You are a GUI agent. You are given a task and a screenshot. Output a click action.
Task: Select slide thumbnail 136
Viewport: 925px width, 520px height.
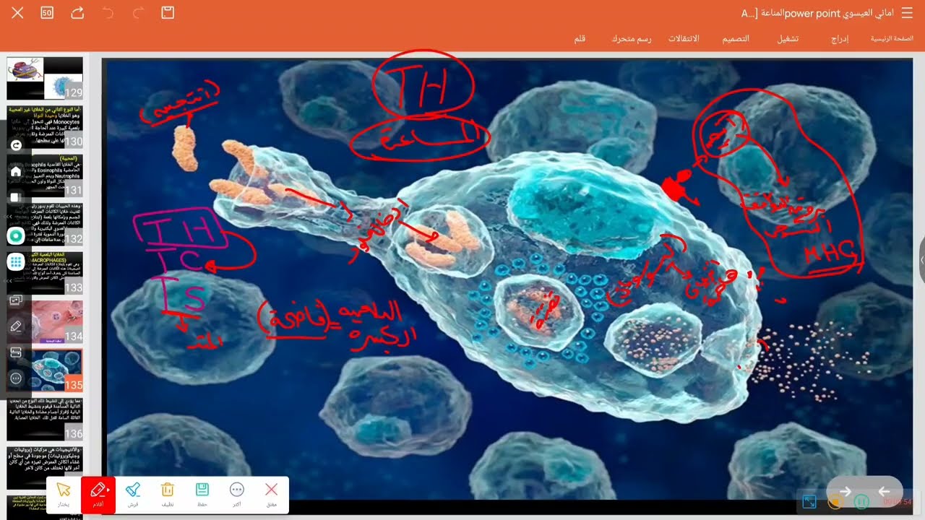tap(45, 420)
